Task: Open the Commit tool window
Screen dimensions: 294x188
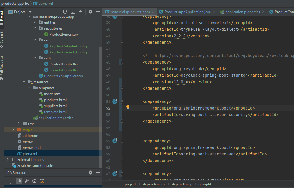Action: (x=2, y=40)
